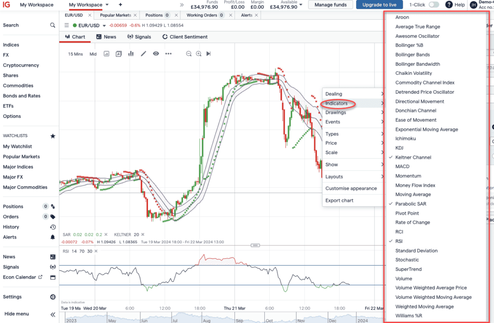The height and width of the screenshot is (323, 494).
Task: Open the Mid price type selector
Action: click(x=93, y=54)
